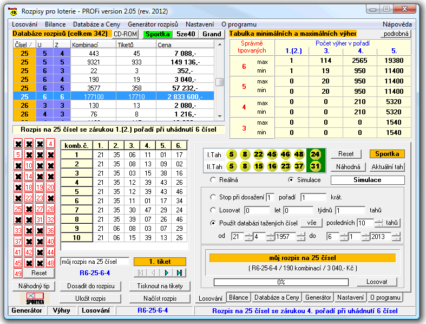The image size is (426, 324).
Task: Click bonus ball 24 on green background
Action: [314, 154]
